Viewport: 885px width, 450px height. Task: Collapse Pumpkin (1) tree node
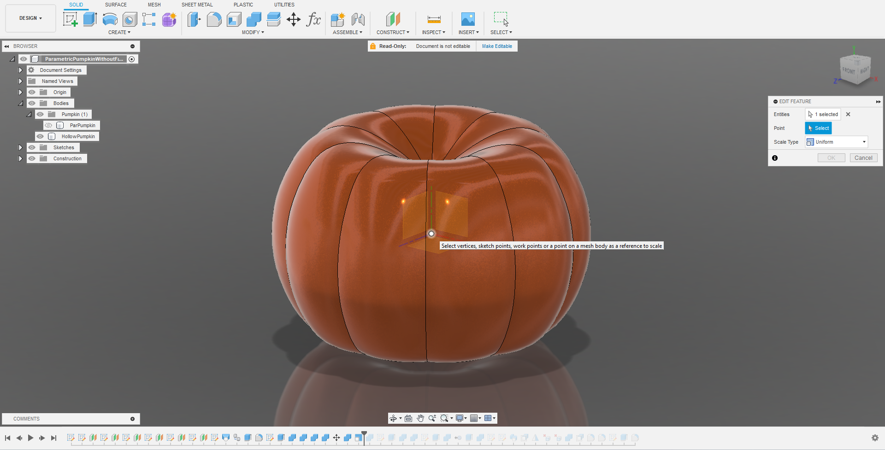tap(29, 114)
